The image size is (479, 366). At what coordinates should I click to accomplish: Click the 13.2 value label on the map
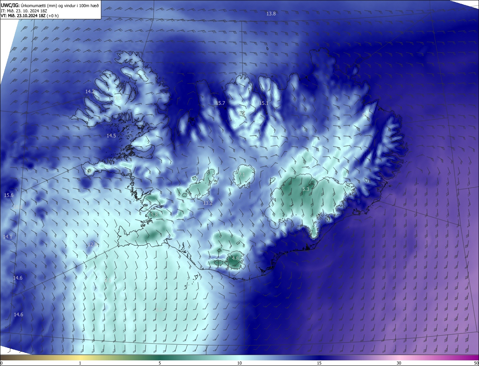[208, 203]
